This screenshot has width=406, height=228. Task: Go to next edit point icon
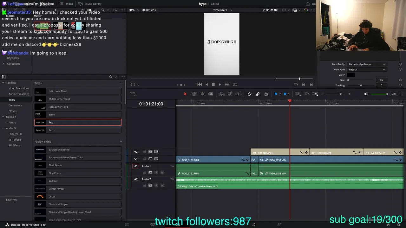[304, 85]
